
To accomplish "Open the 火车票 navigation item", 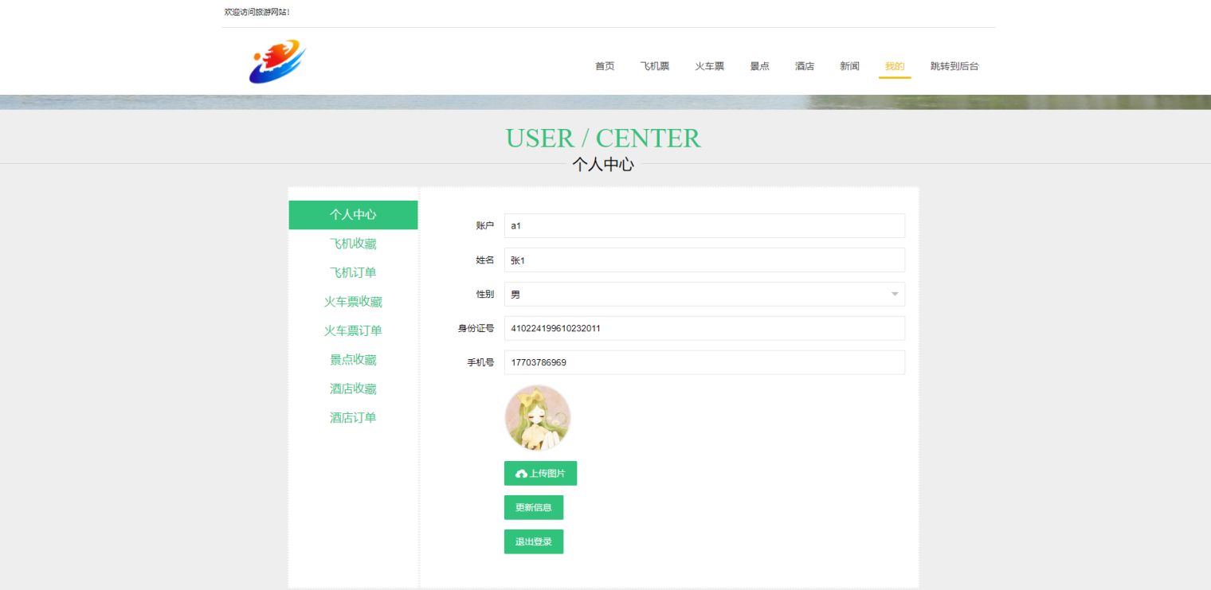I will pos(710,66).
